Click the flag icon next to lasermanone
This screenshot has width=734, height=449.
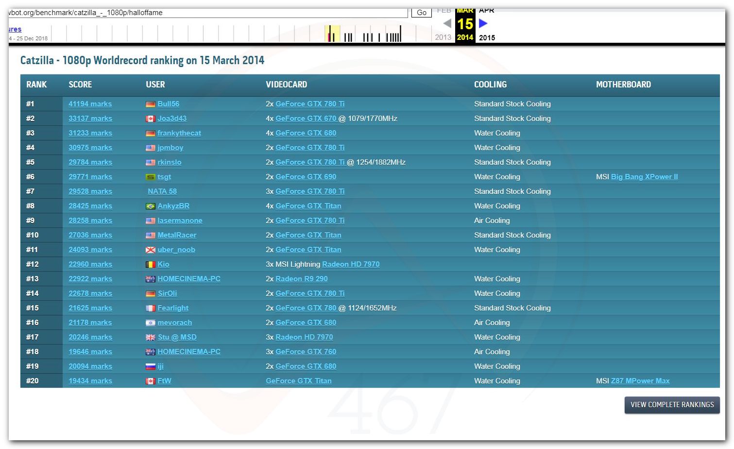(151, 221)
